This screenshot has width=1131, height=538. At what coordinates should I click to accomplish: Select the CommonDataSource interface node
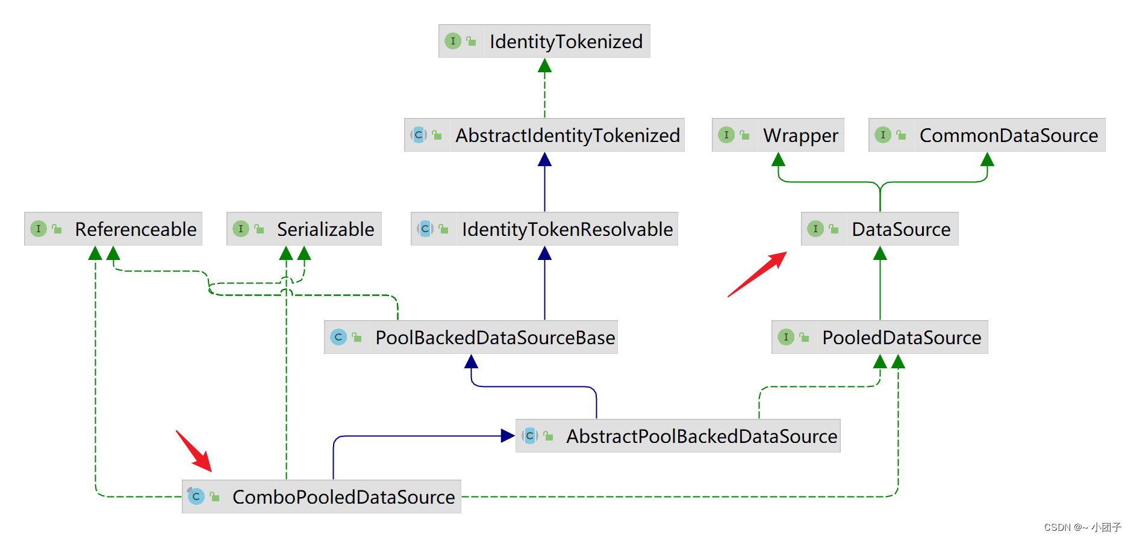[987, 135]
